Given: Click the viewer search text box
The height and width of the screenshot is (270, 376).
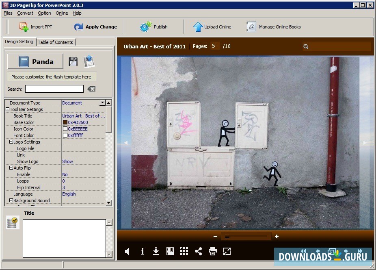Looking at the screenshot, I should coord(337,47).
